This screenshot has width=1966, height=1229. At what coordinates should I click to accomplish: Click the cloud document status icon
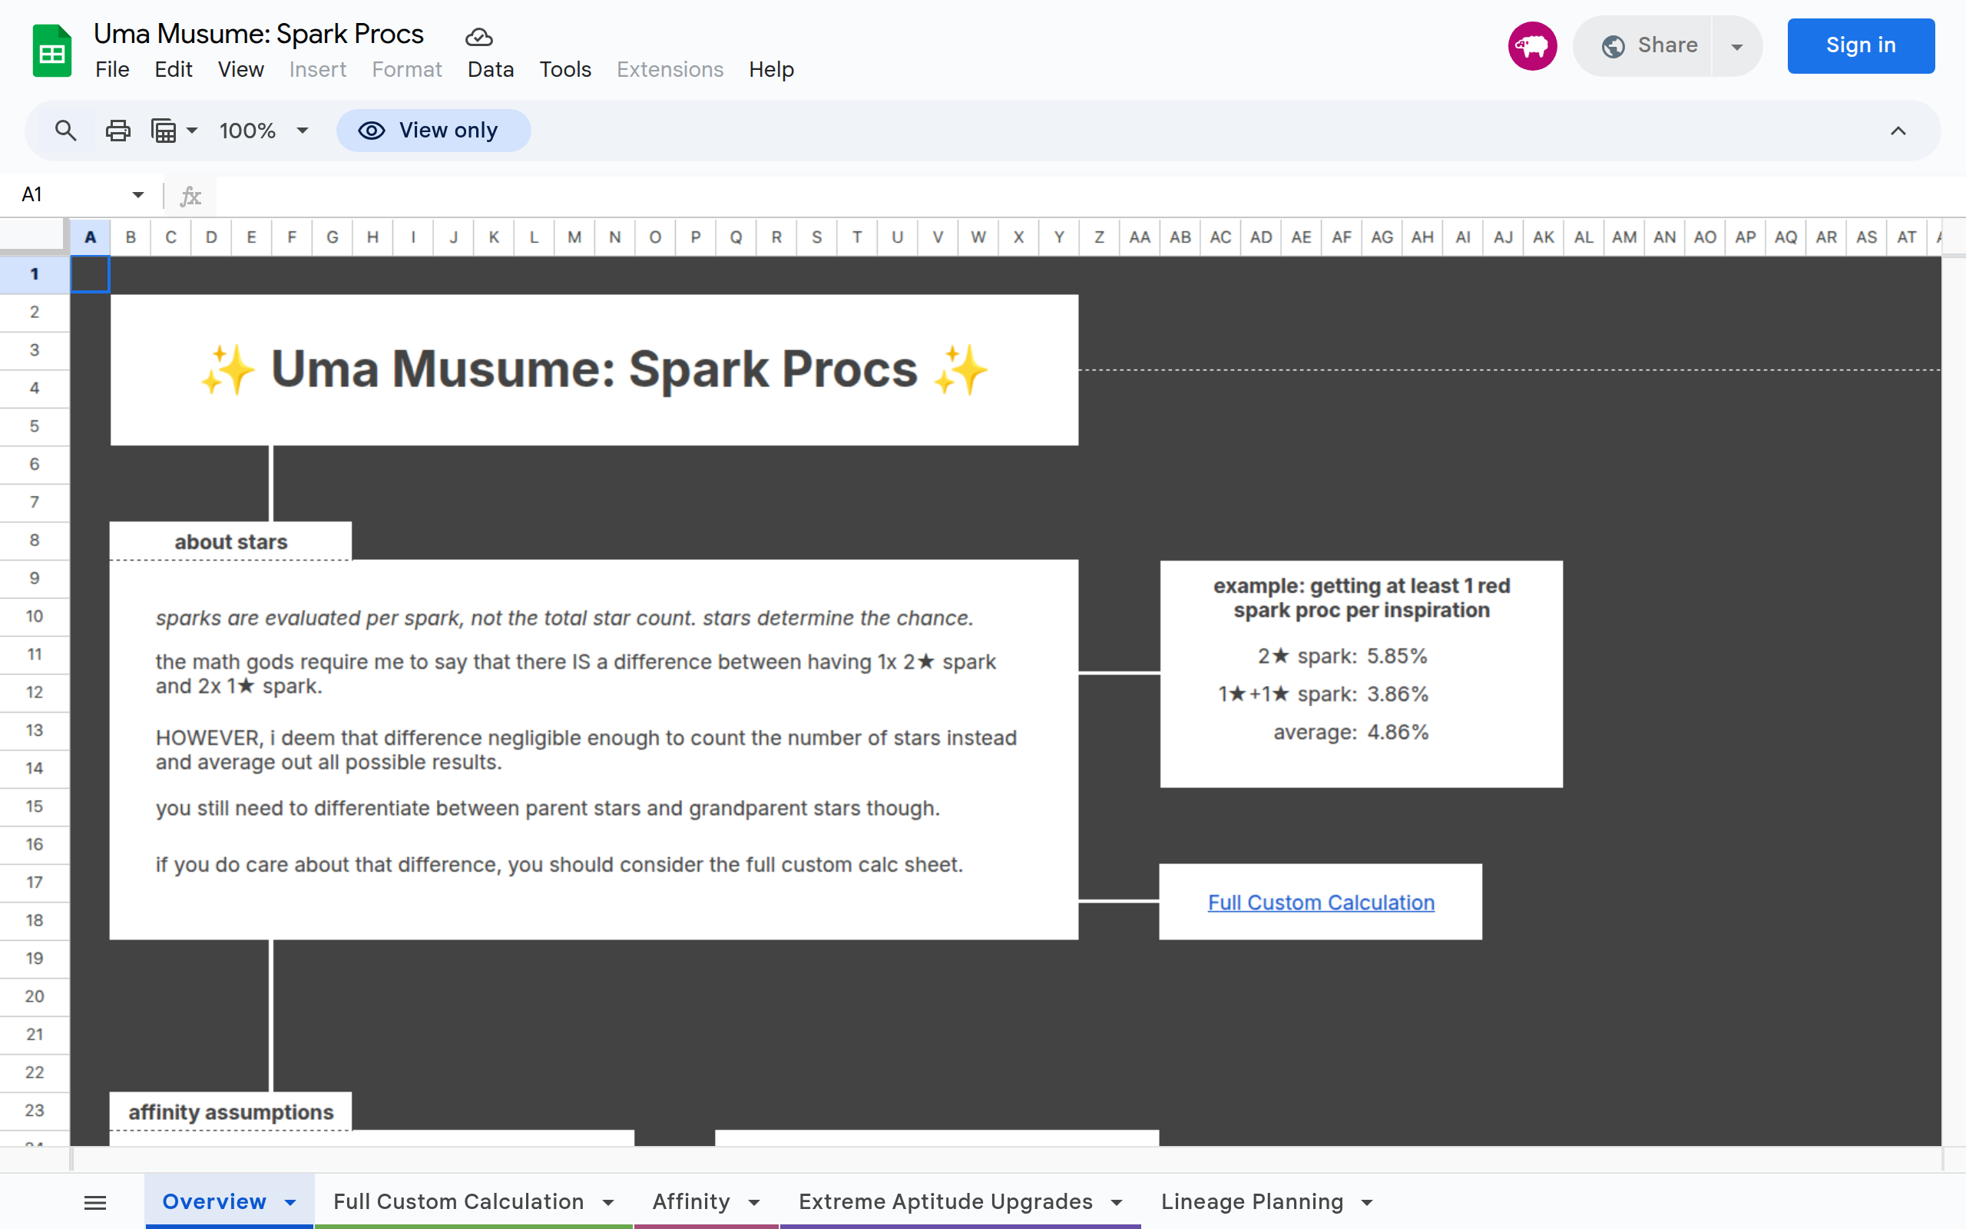coord(478,37)
